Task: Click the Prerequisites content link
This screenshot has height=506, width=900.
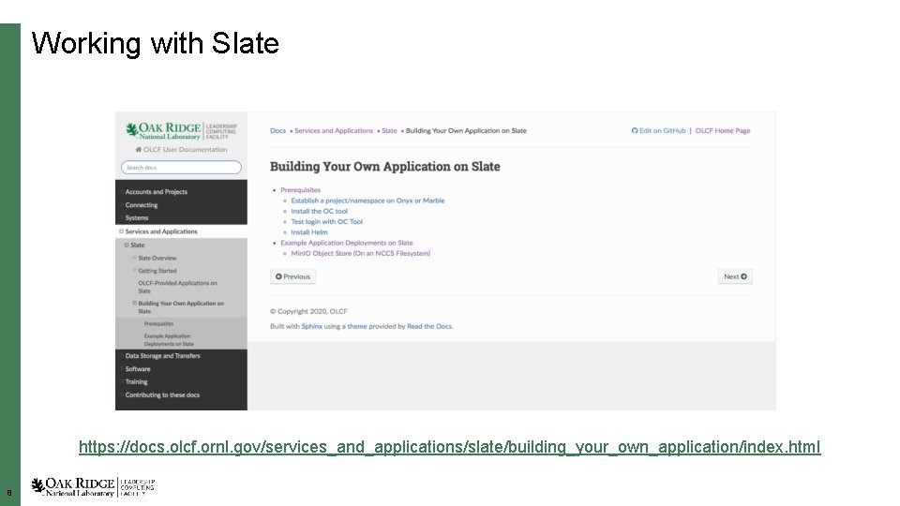Action: tap(301, 190)
